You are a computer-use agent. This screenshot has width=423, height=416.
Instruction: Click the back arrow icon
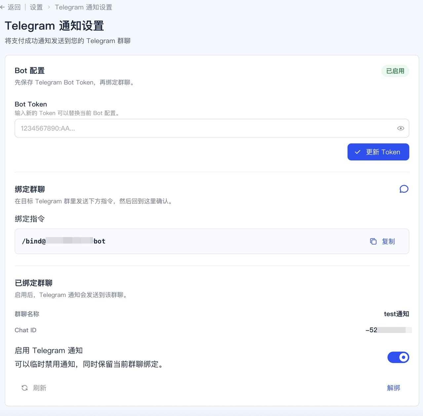[2, 7]
